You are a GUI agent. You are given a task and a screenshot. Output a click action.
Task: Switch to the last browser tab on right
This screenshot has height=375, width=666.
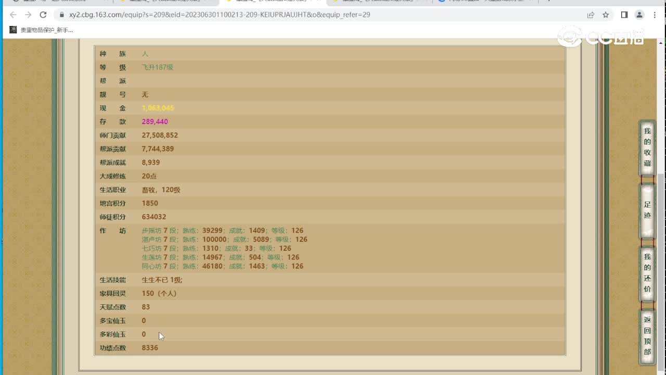(484, 2)
